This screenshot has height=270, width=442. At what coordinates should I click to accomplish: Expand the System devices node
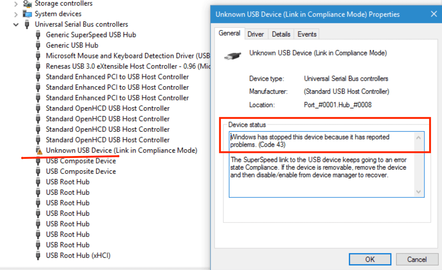16,14
